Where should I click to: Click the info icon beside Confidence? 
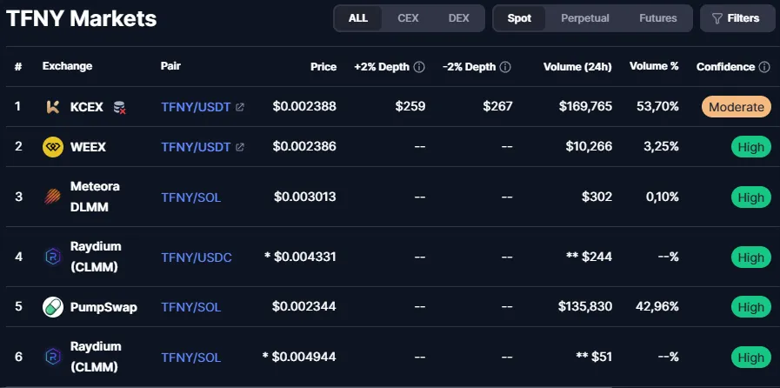[x=764, y=67]
